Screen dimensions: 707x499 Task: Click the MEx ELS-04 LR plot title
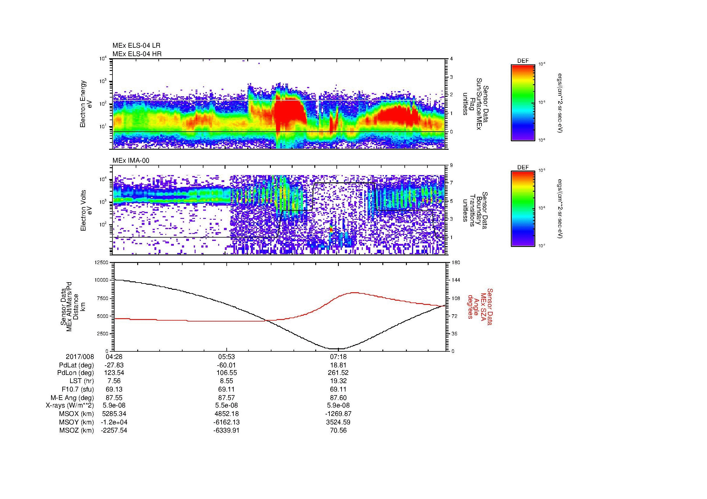coord(136,46)
